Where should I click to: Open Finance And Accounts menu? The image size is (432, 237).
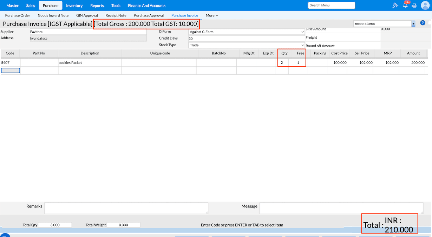tap(147, 6)
